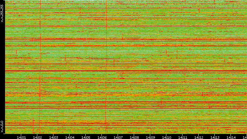Select the 14:13 time axis label
The height and width of the screenshot is (139, 247).
[x=215, y=137]
